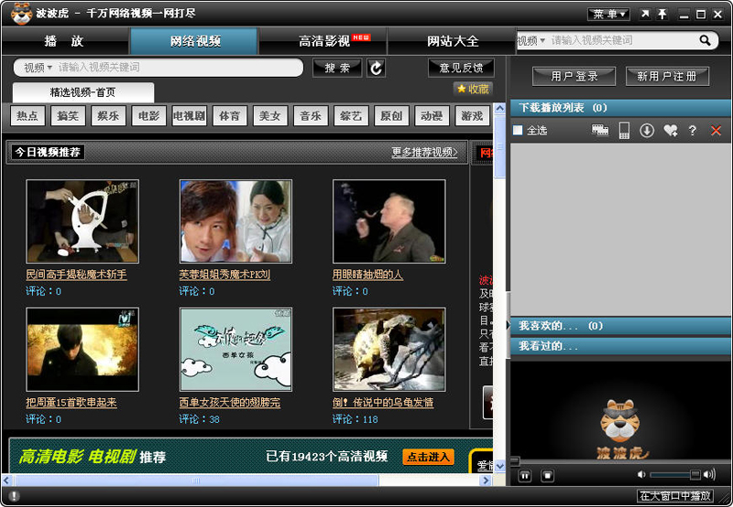Open the 菜单 dropdown menu
Screen dimensions: 733x507
608,14
